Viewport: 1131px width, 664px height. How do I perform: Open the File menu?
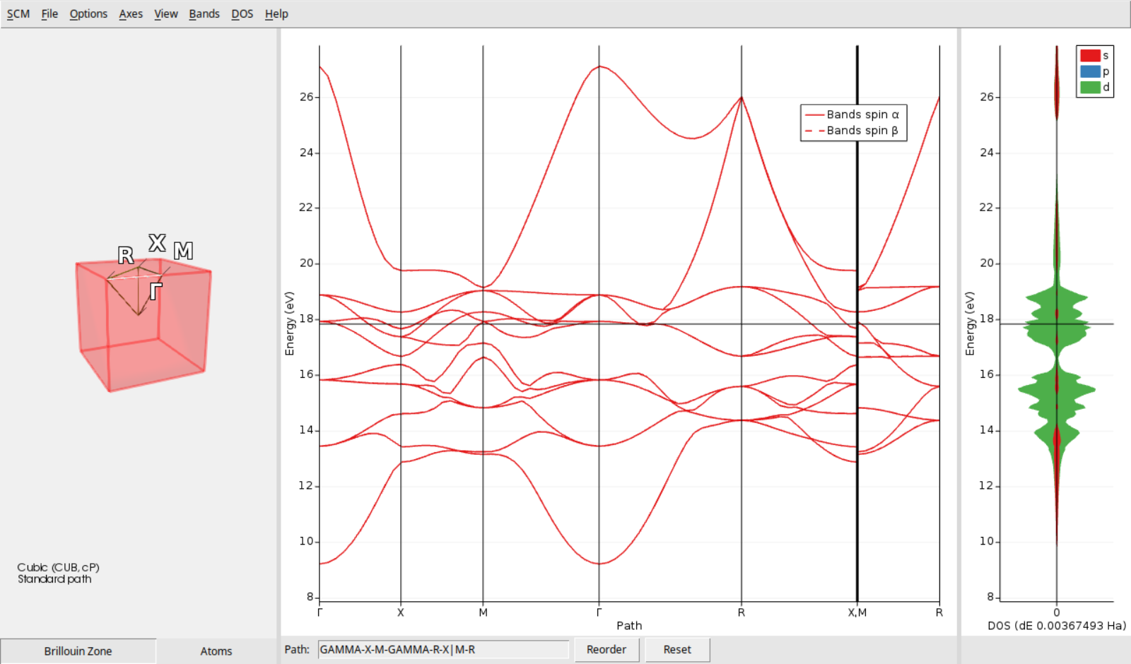pyautogui.click(x=49, y=13)
